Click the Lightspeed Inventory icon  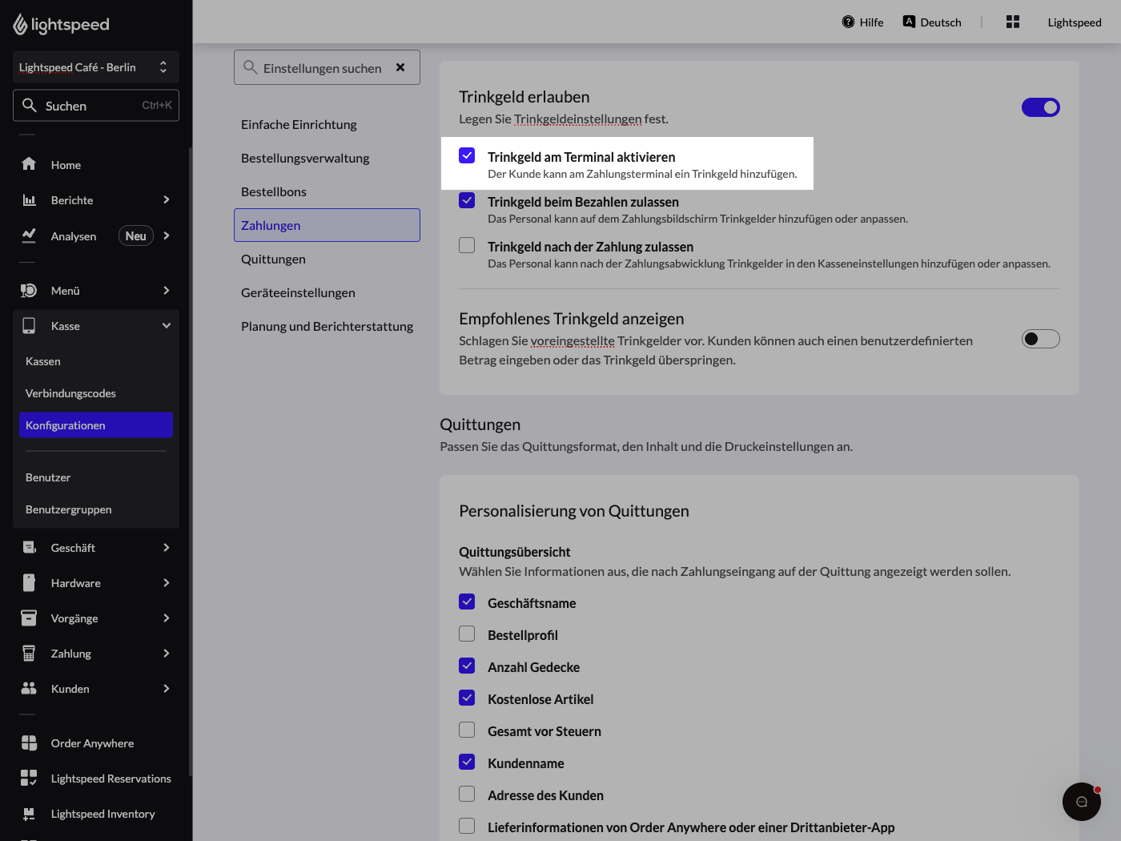(x=29, y=813)
